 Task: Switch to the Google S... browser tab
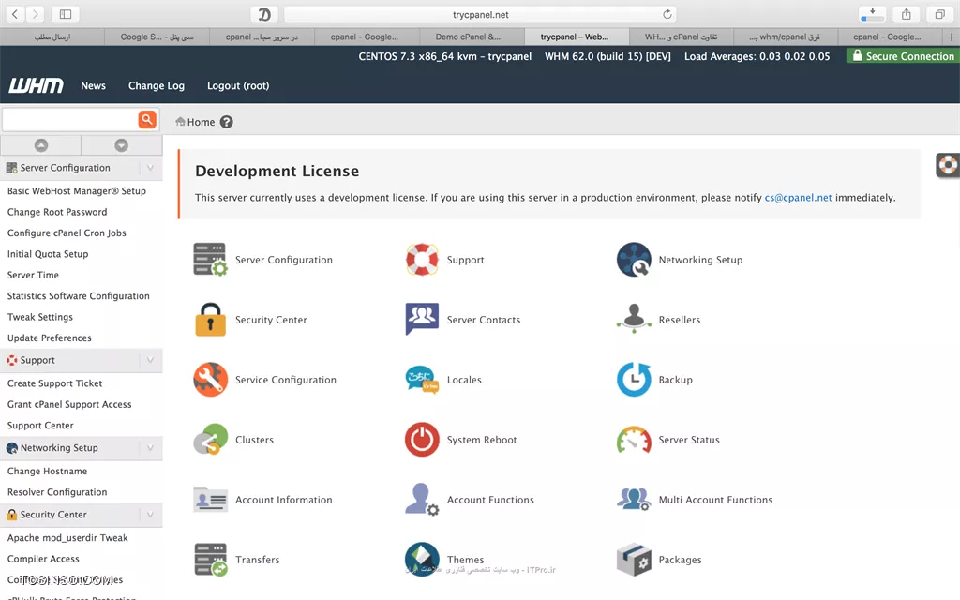click(x=157, y=37)
